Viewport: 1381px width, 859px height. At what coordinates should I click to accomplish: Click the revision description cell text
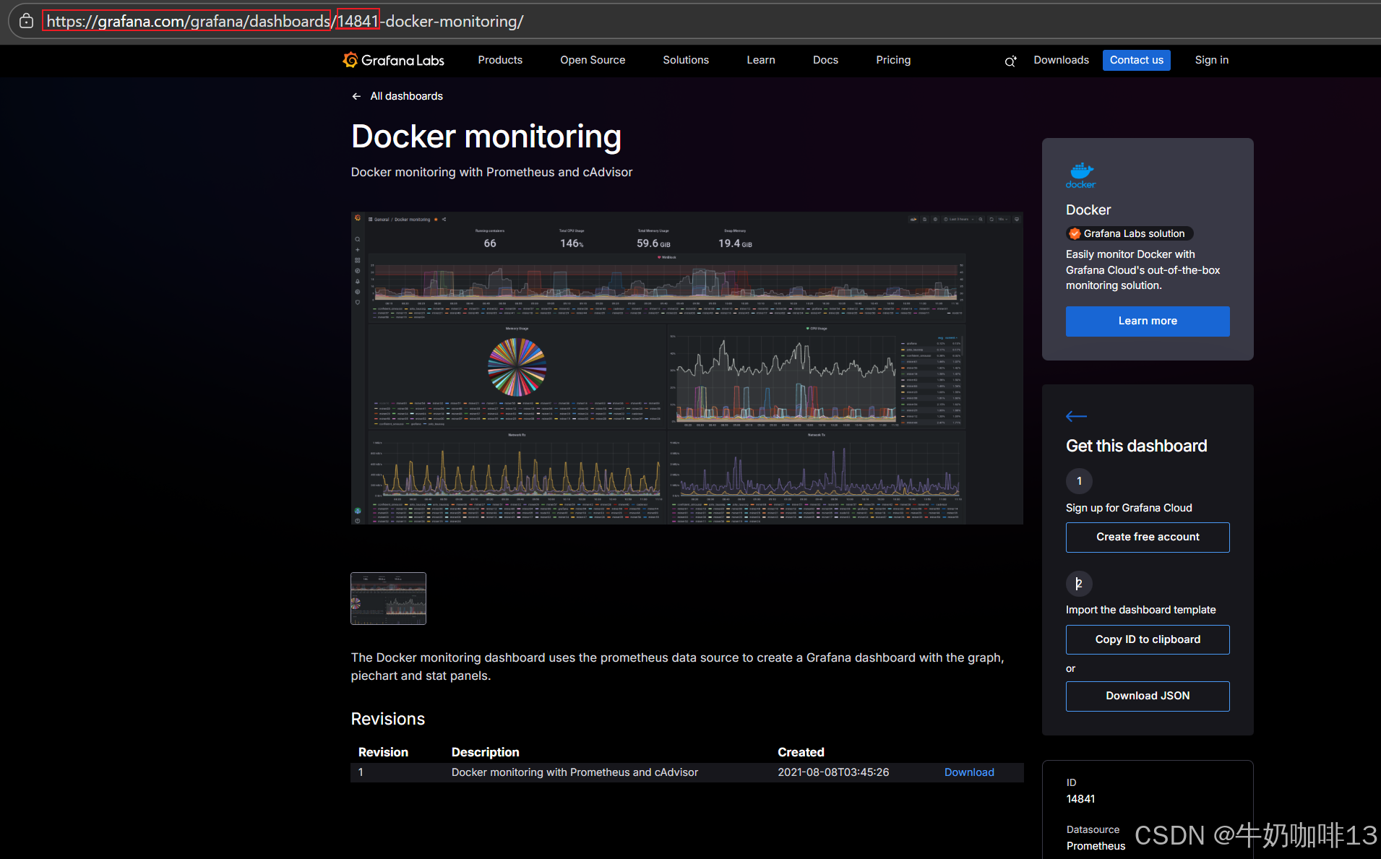pyautogui.click(x=575, y=772)
